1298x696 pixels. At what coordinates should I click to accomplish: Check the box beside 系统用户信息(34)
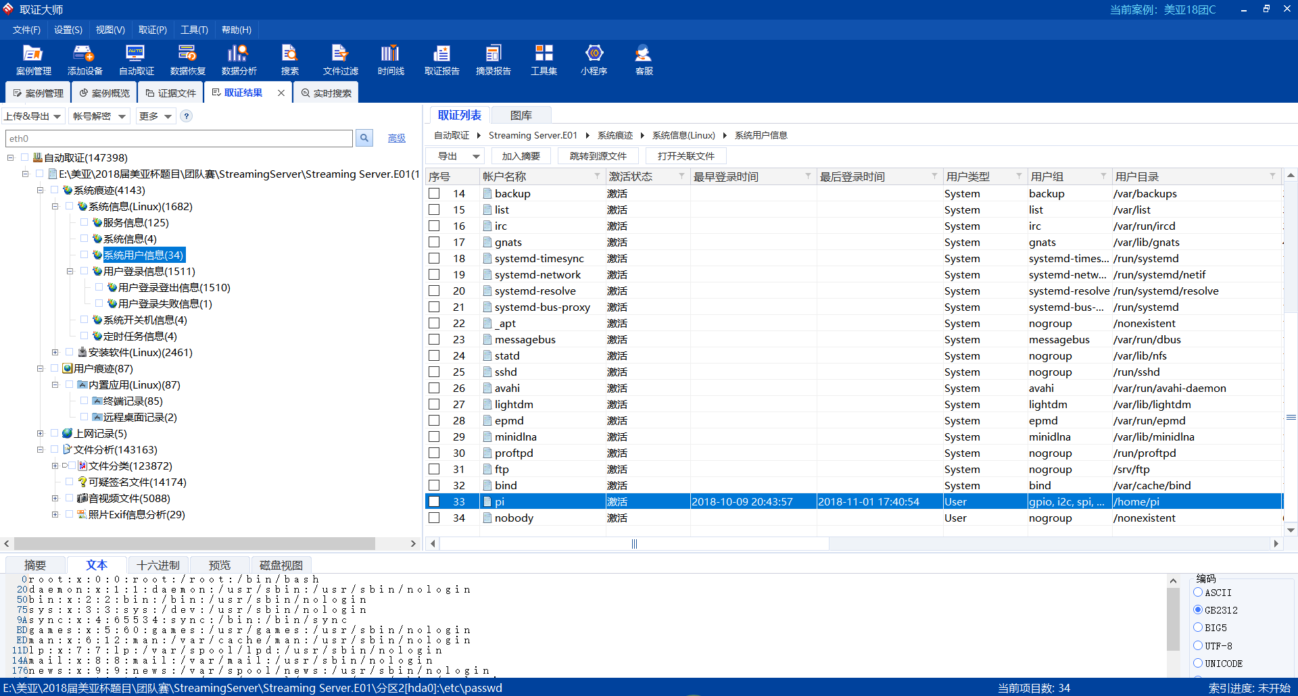(x=84, y=254)
